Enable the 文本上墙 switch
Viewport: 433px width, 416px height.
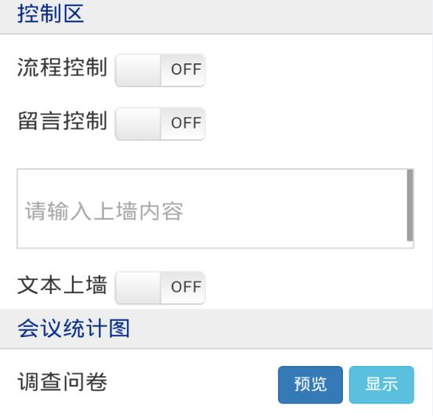160,288
